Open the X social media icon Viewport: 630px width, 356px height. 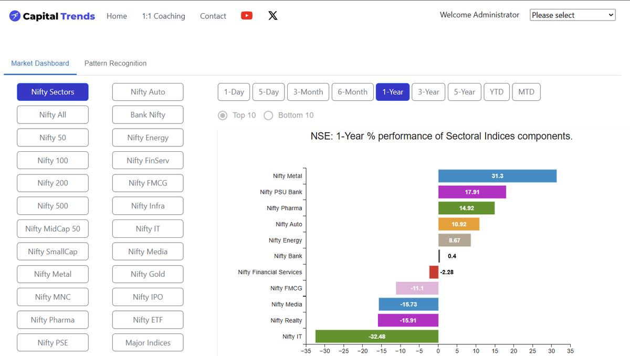273,16
